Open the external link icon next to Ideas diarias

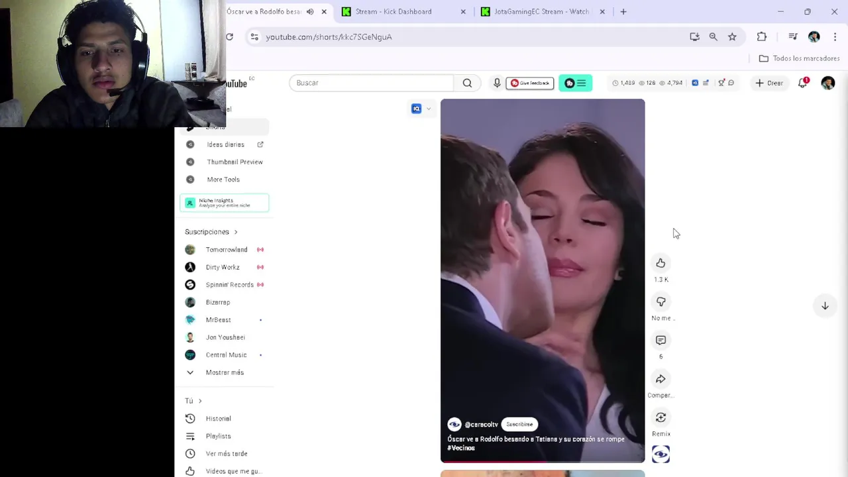pos(260,144)
